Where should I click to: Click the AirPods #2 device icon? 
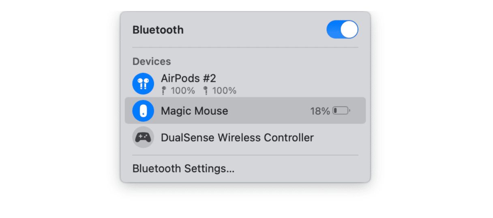(143, 84)
